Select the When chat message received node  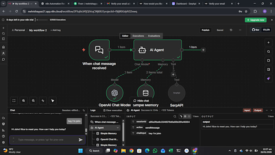point(99,50)
